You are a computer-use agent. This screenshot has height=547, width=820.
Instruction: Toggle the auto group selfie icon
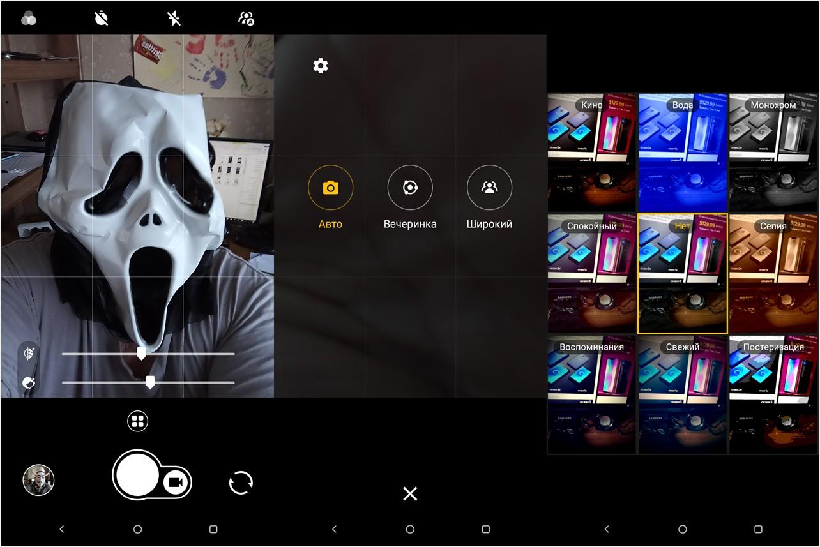tap(246, 19)
